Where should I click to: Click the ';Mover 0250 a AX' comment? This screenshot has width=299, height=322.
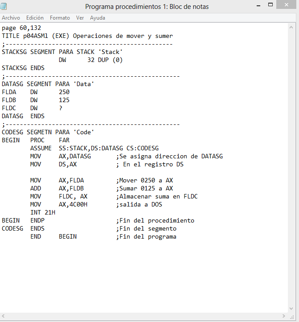144,180
